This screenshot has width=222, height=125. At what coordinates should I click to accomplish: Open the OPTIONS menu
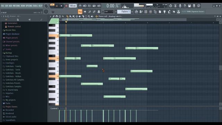click(29, 6)
